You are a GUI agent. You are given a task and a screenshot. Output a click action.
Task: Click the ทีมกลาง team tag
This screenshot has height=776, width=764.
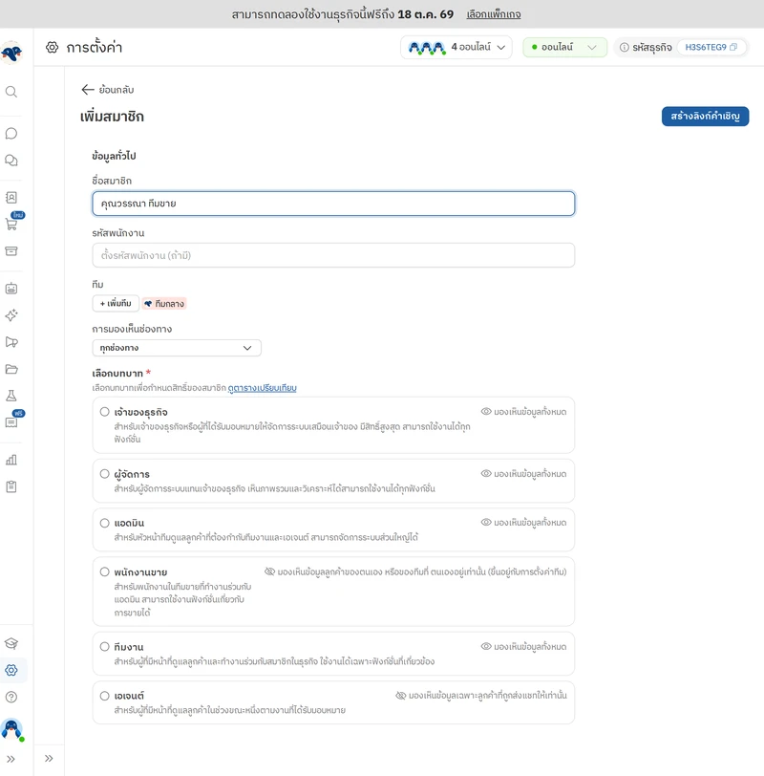coord(164,303)
